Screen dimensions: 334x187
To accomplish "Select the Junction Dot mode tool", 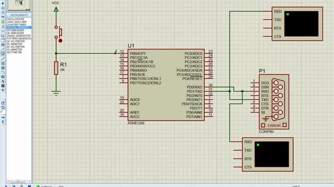I will tap(3, 4).
